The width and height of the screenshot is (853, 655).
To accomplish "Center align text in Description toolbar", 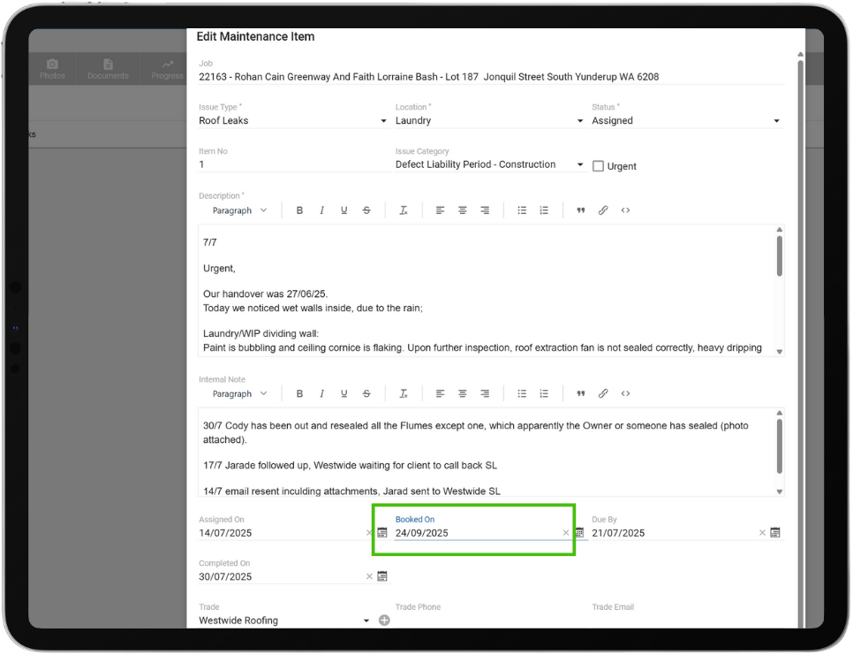I will 462,210.
